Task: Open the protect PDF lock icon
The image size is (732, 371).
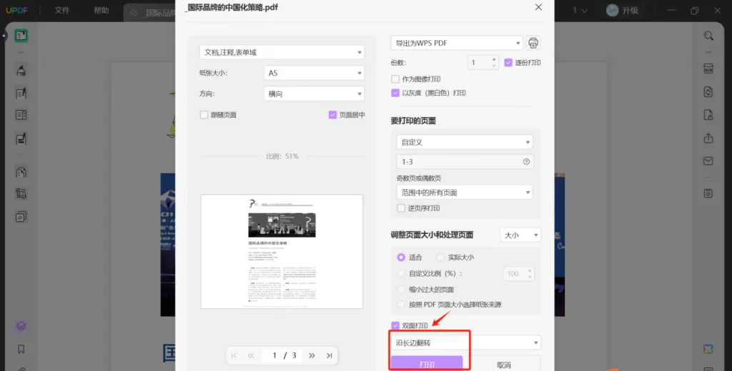Action: (x=708, y=115)
